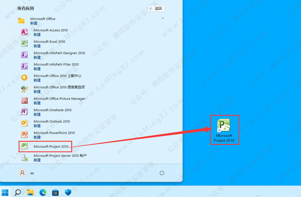Open File Explorer from the taskbar
This screenshot has height=197, width=301.
point(30,192)
